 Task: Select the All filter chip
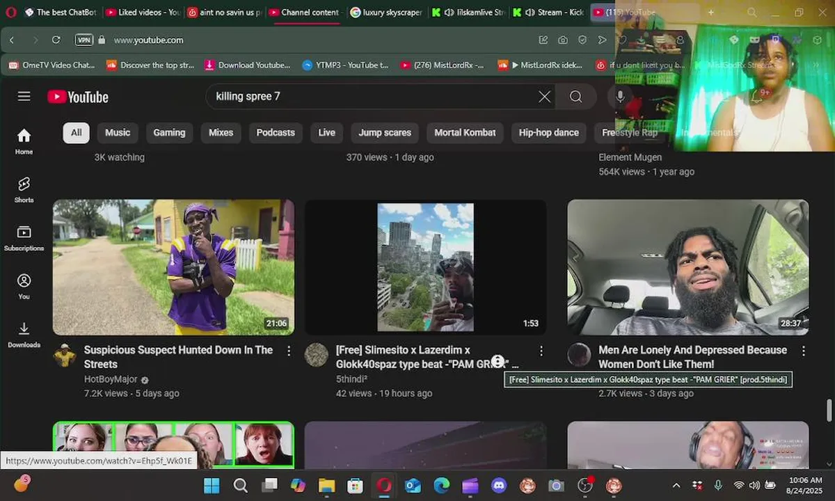tap(76, 132)
